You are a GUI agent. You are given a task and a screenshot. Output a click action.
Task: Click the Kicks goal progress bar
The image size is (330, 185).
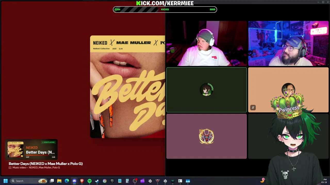pos(165,10)
